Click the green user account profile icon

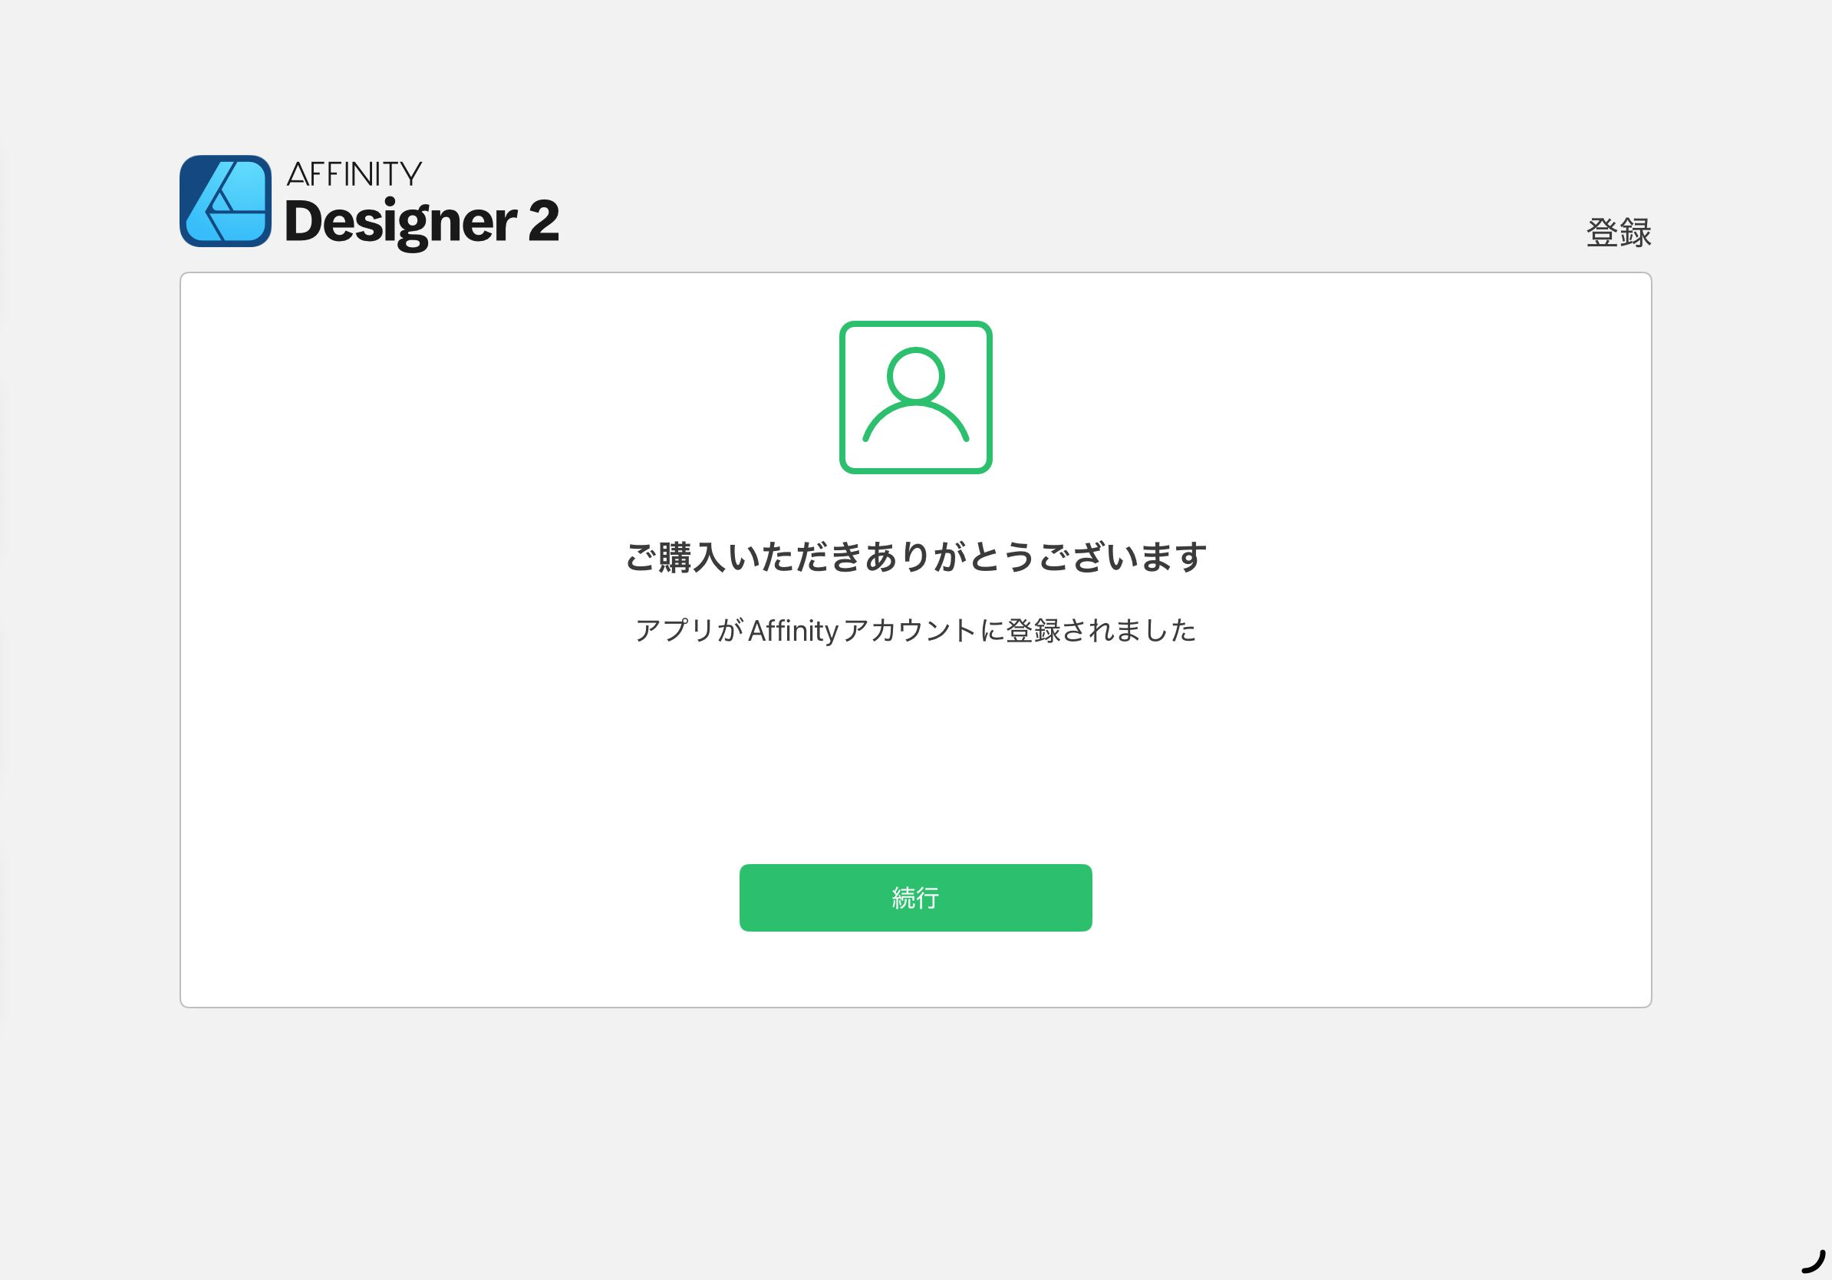(x=915, y=398)
